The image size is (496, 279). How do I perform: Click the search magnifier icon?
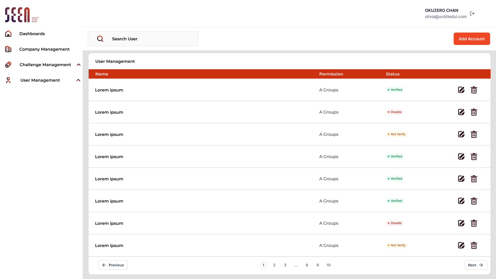click(x=100, y=39)
